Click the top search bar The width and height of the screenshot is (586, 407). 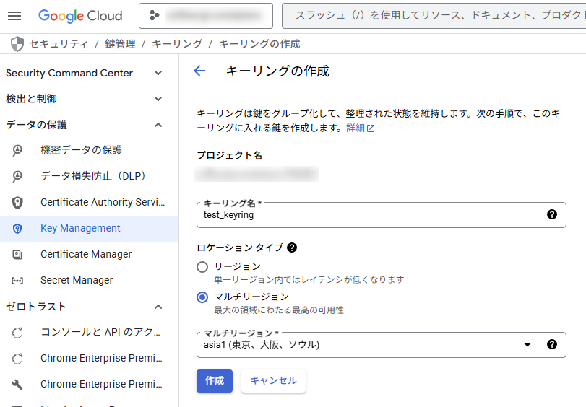[x=434, y=16]
